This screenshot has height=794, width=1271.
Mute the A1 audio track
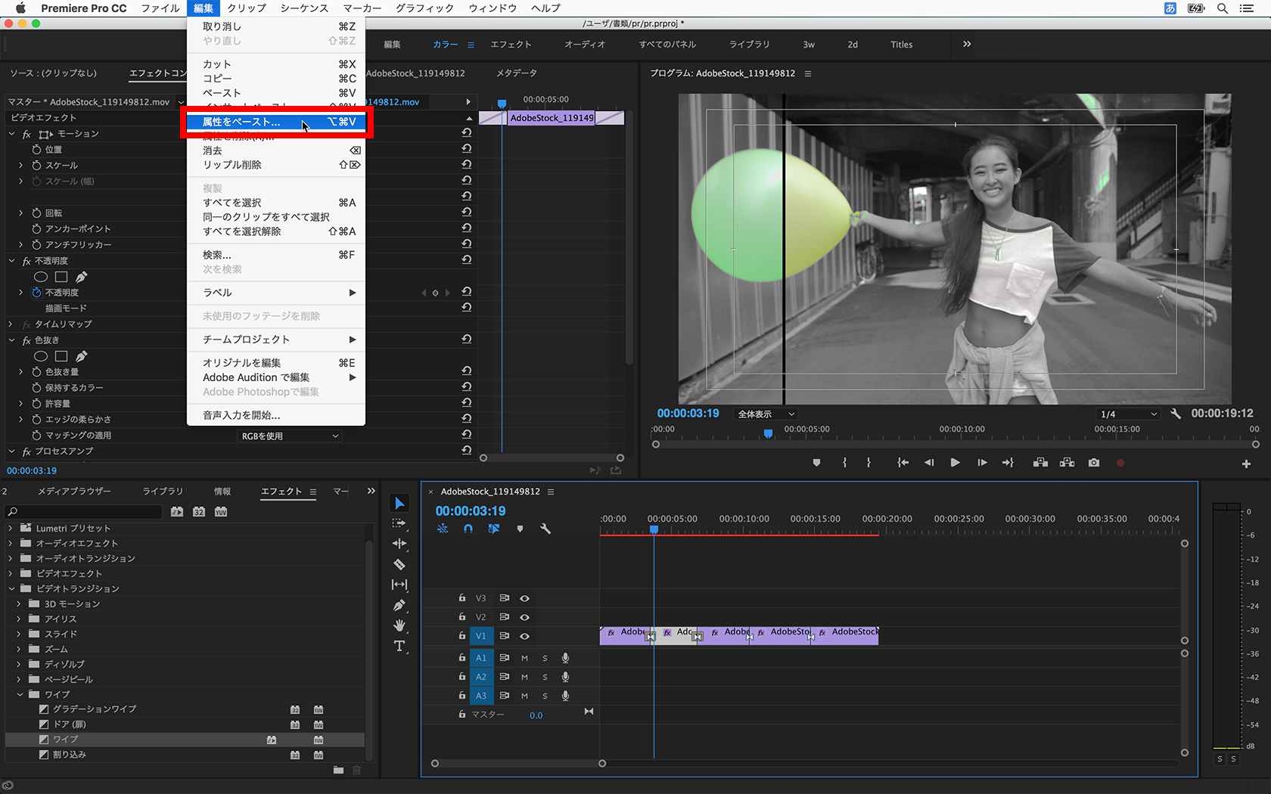coord(524,658)
